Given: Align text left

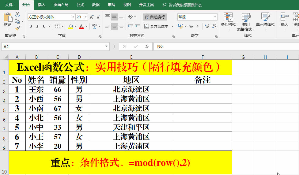Looking at the screenshot, I should pos(108,26).
